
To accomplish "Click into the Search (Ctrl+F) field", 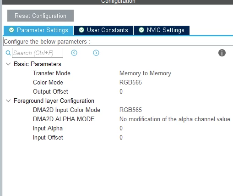I will coord(38,53).
